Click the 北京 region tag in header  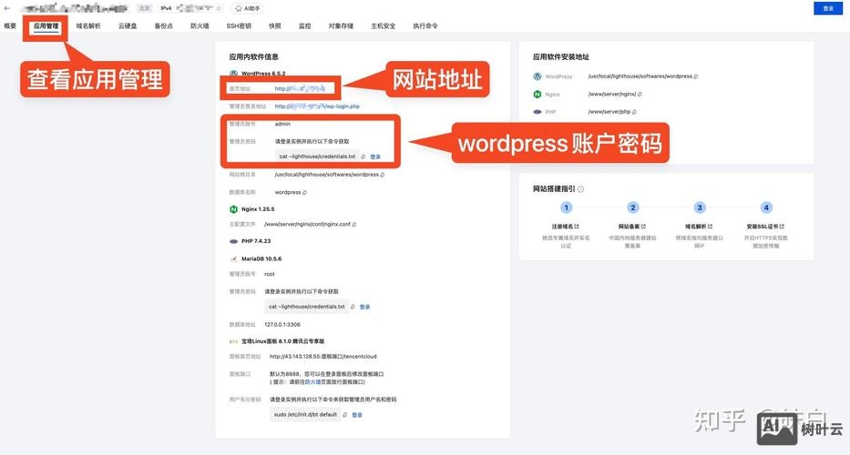pyautogui.click(x=144, y=9)
